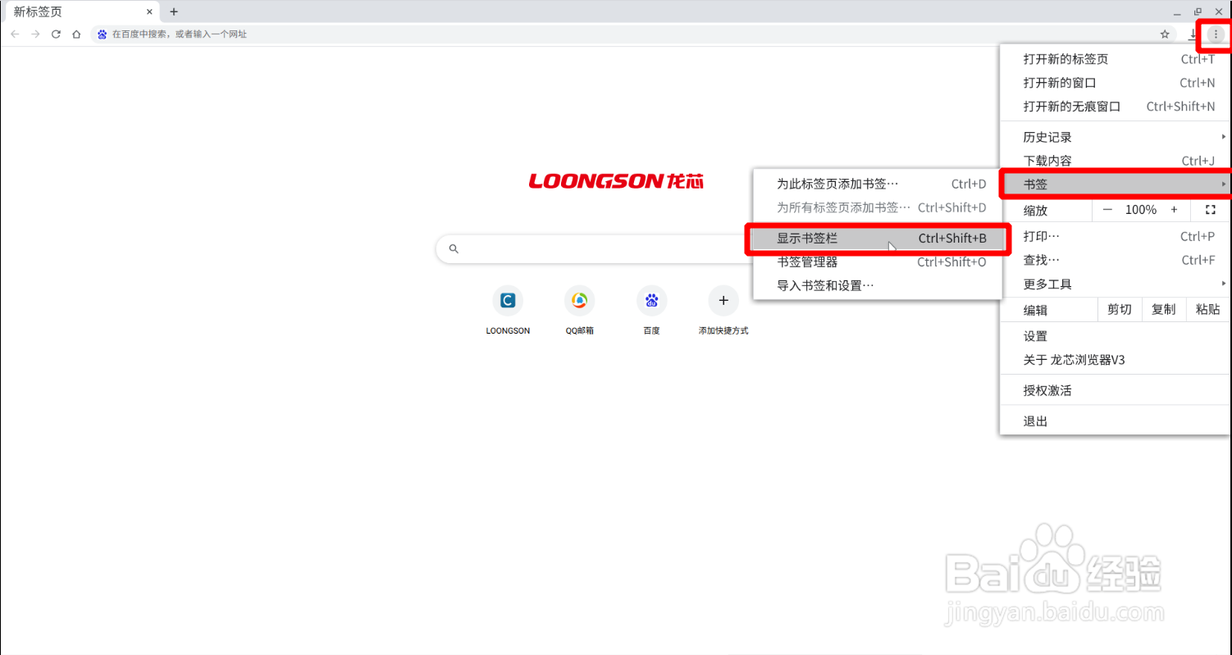Go to home page via house icon
The height and width of the screenshot is (655, 1232).
(76, 34)
